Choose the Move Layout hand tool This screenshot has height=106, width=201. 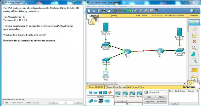pyautogui.click(x=194, y=29)
